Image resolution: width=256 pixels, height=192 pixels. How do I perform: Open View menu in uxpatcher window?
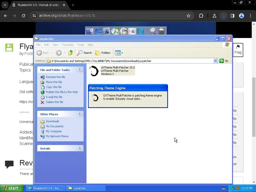(55, 45)
